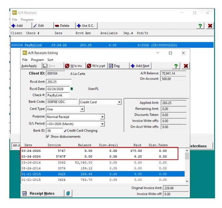Click A/R Balance field 70,941.14
Image resolution: width=222 pixels, height=208 pixels.
point(173,73)
